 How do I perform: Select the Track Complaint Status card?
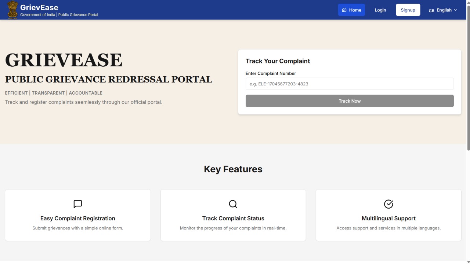click(x=233, y=215)
